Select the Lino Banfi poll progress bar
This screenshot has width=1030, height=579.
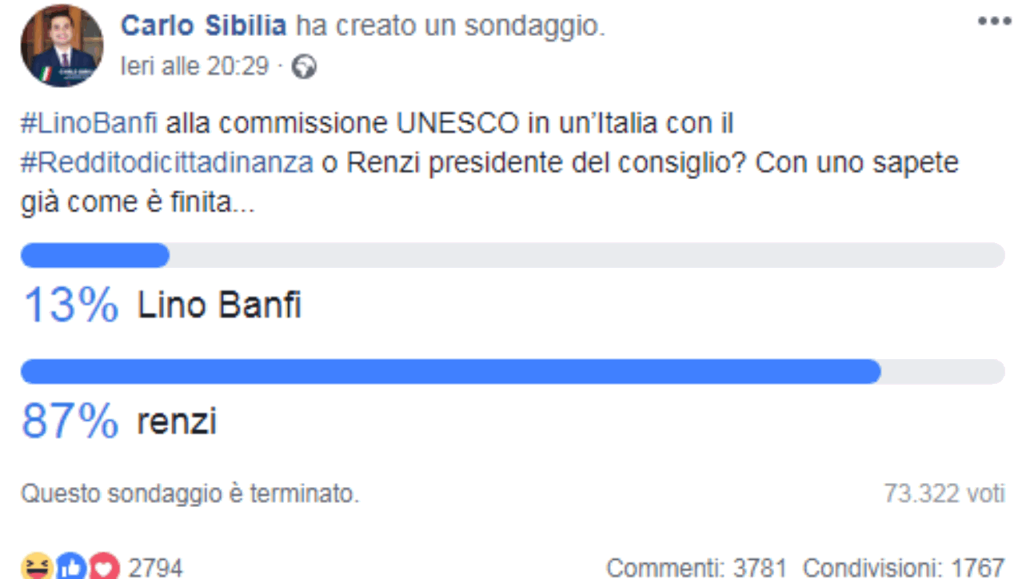click(x=513, y=255)
